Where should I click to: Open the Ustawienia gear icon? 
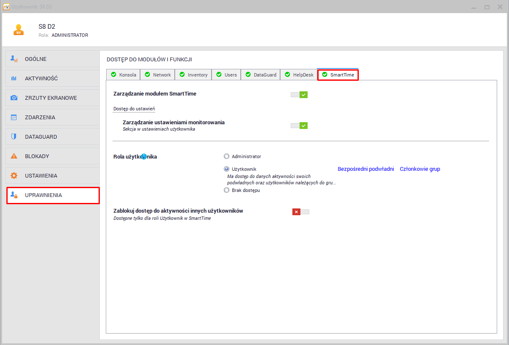coord(14,176)
